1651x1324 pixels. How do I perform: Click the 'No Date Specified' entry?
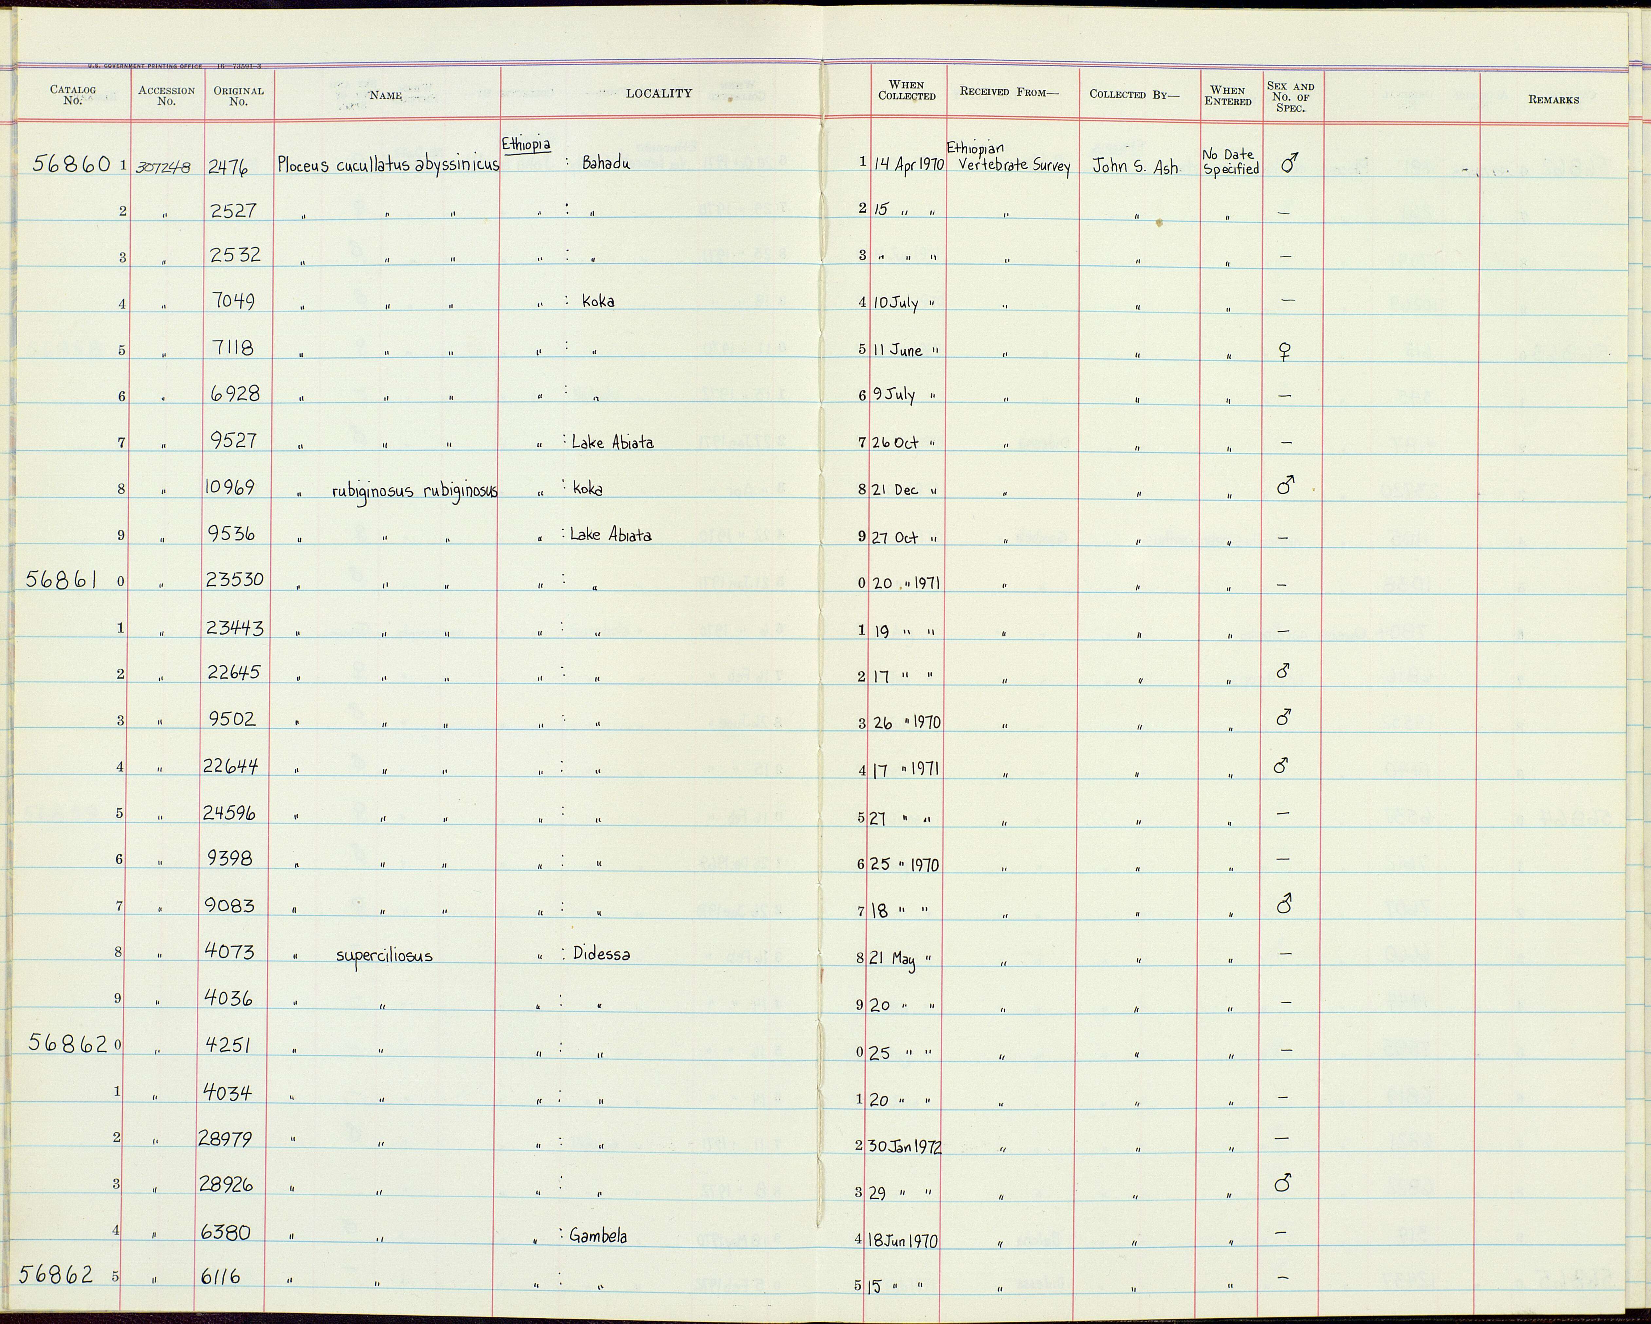coord(1231,162)
